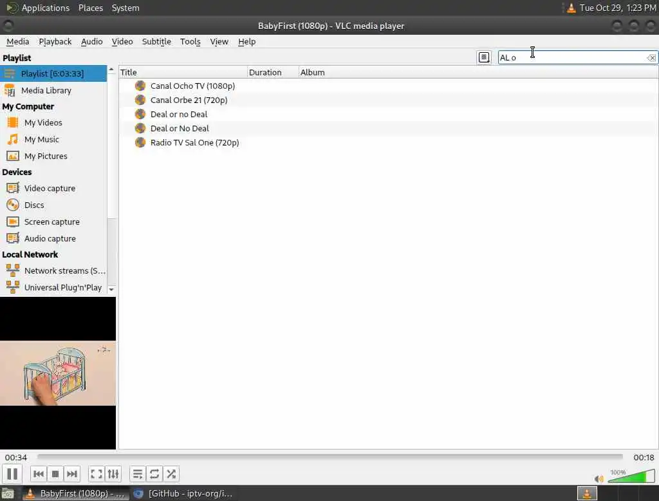Open the View menu
The width and height of the screenshot is (659, 501).
click(219, 42)
